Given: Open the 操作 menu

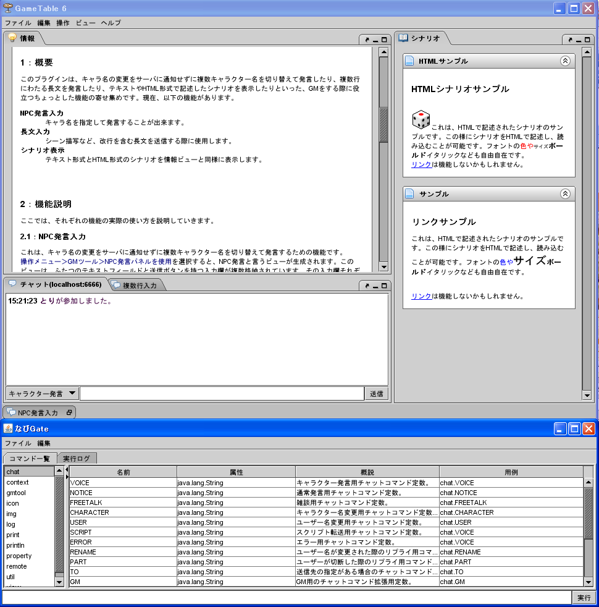Looking at the screenshot, I should pos(63,23).
